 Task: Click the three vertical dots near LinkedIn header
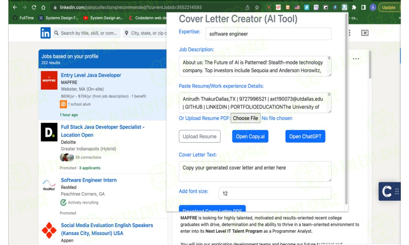point(350,33)
